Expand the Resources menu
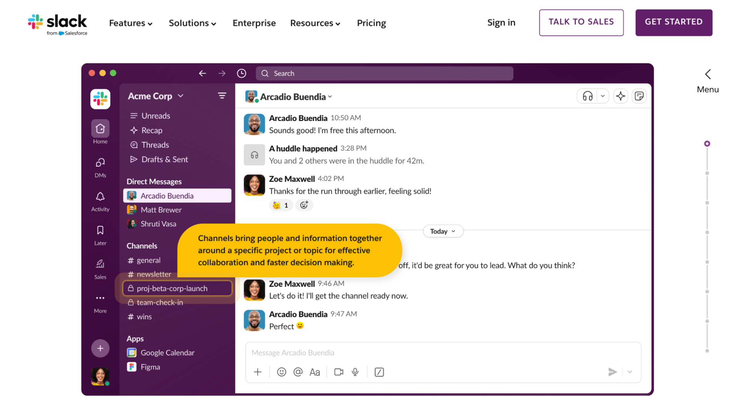 (315, 23)
